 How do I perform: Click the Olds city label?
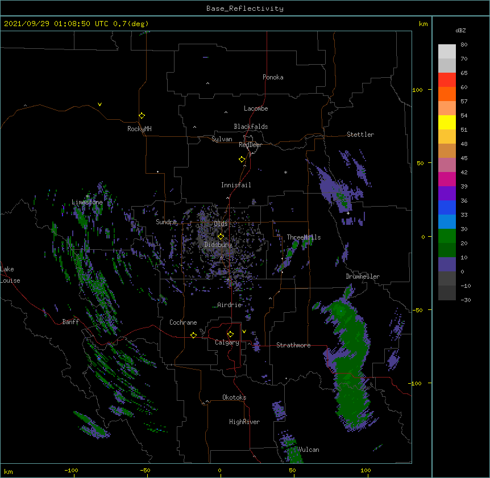tap(221, 224)
